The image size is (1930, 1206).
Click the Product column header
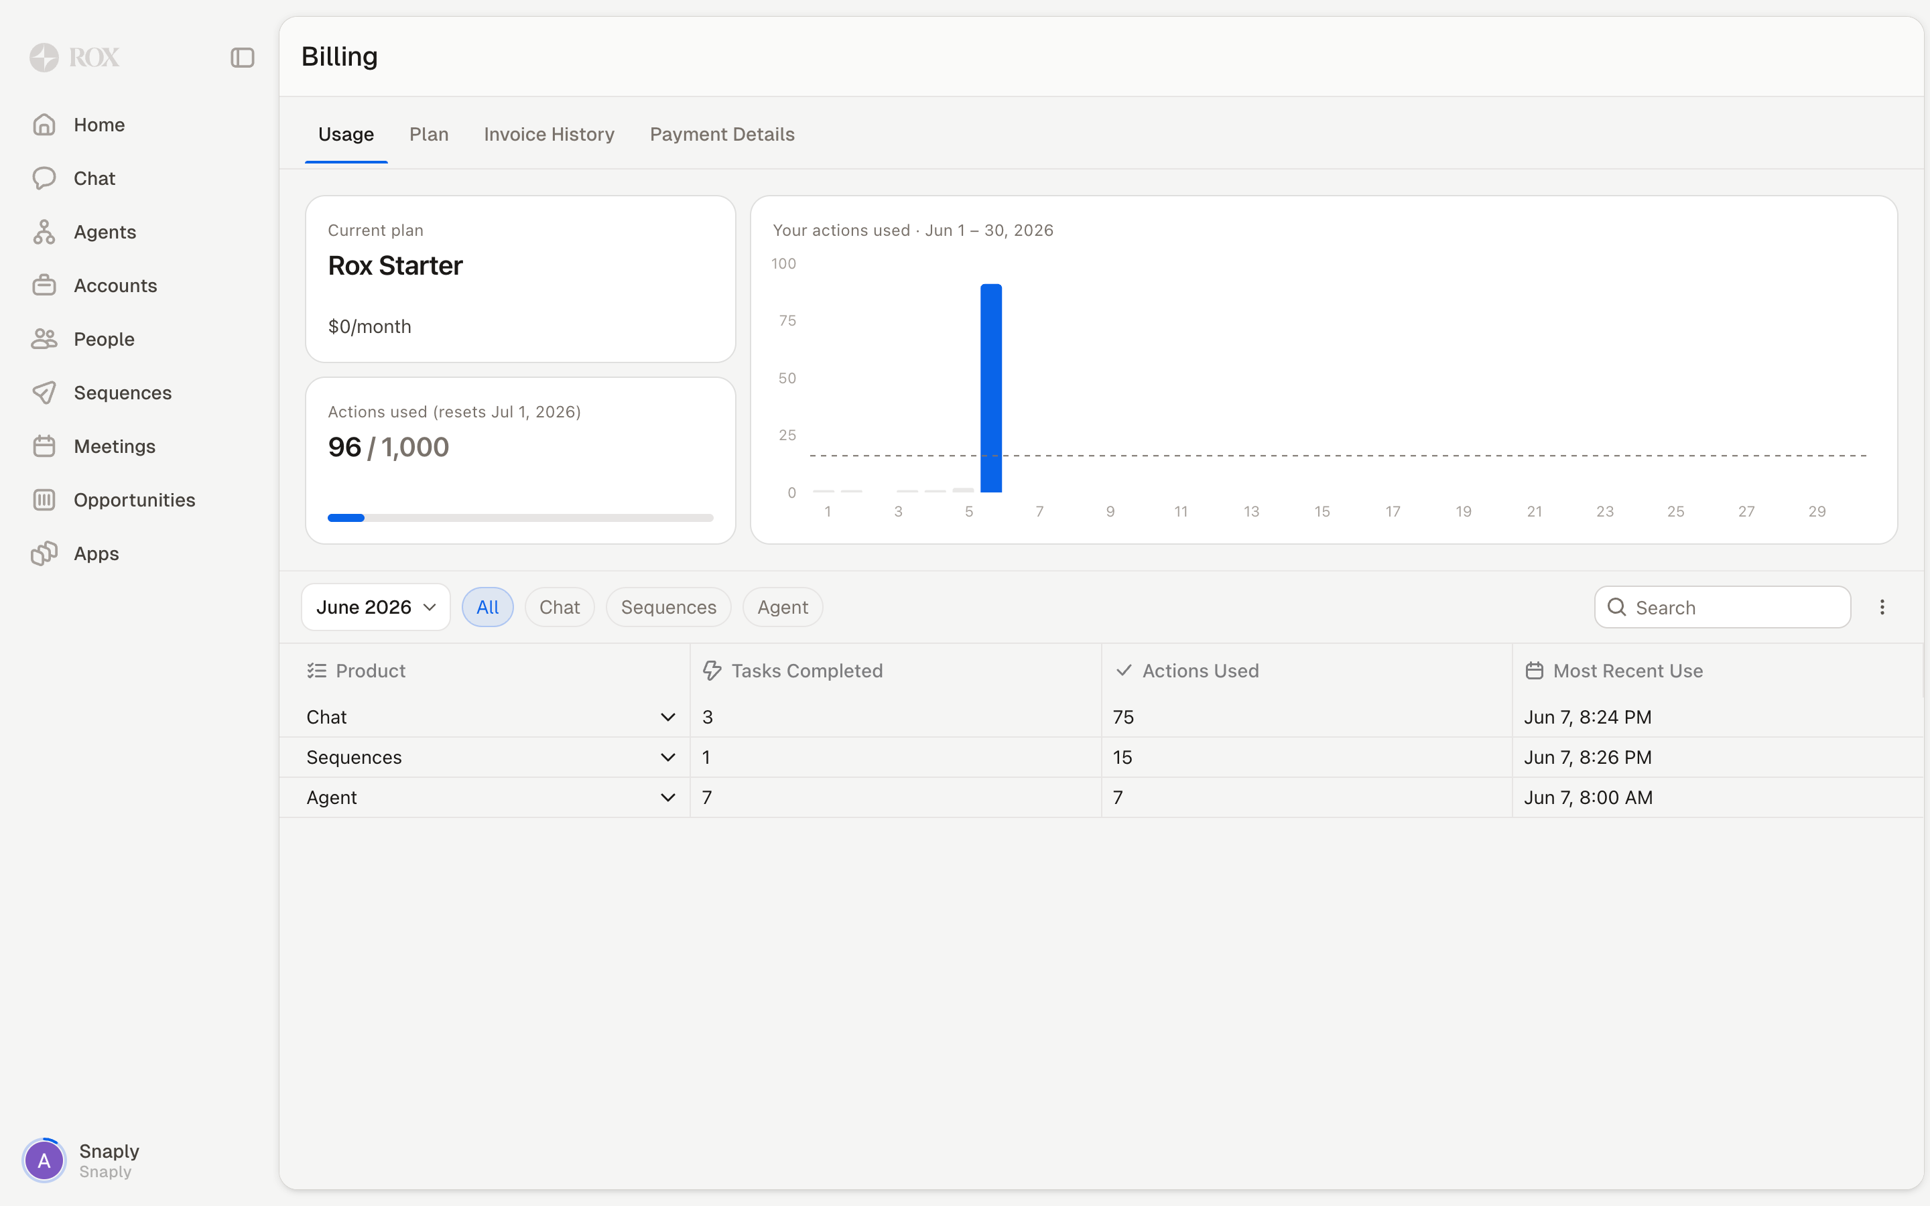pyautogui.click(x=484, y=671)
